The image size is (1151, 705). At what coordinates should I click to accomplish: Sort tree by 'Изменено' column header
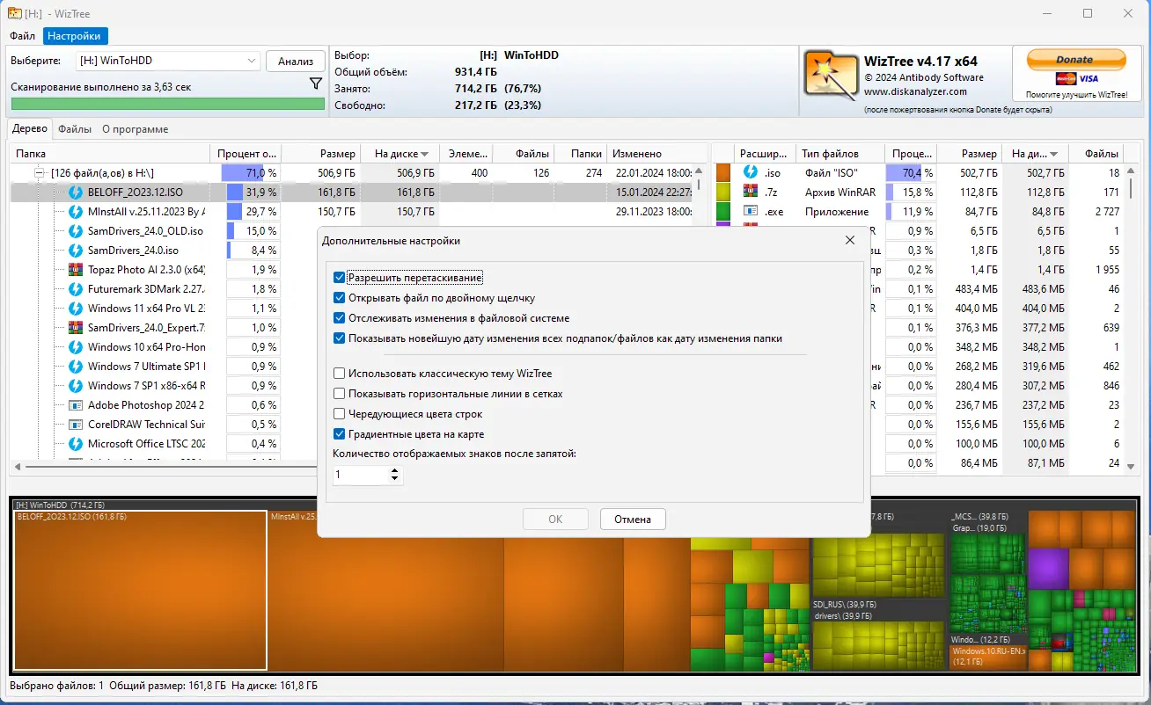click(x=651, y=153)
